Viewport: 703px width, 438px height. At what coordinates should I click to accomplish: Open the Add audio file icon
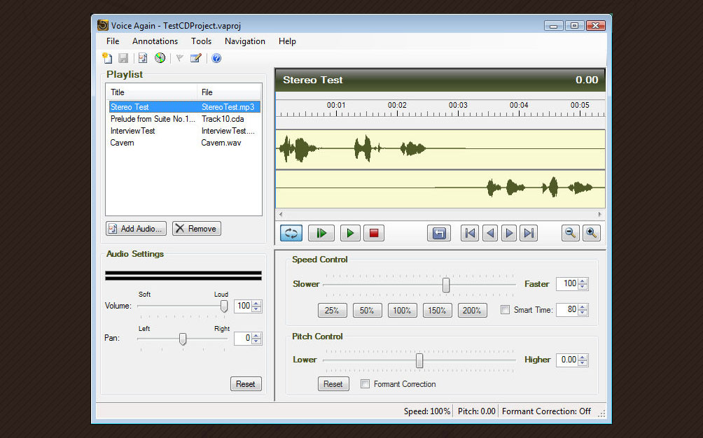142,58
